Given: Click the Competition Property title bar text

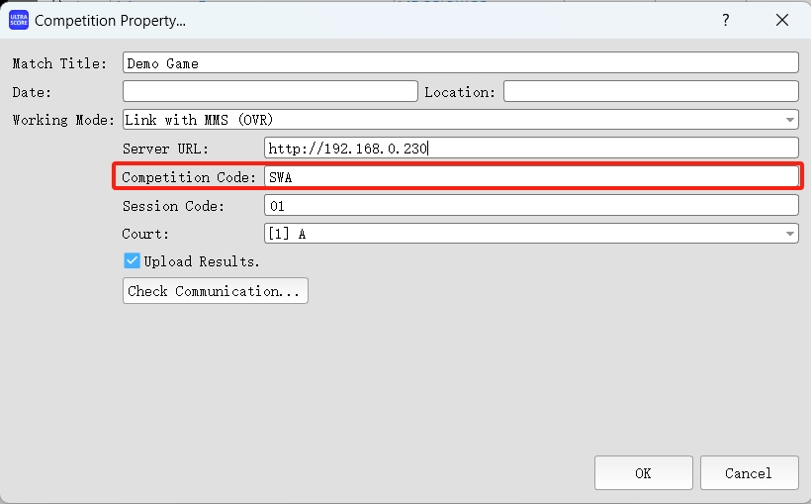Looking at the screenshot, I should pos(110,20).
